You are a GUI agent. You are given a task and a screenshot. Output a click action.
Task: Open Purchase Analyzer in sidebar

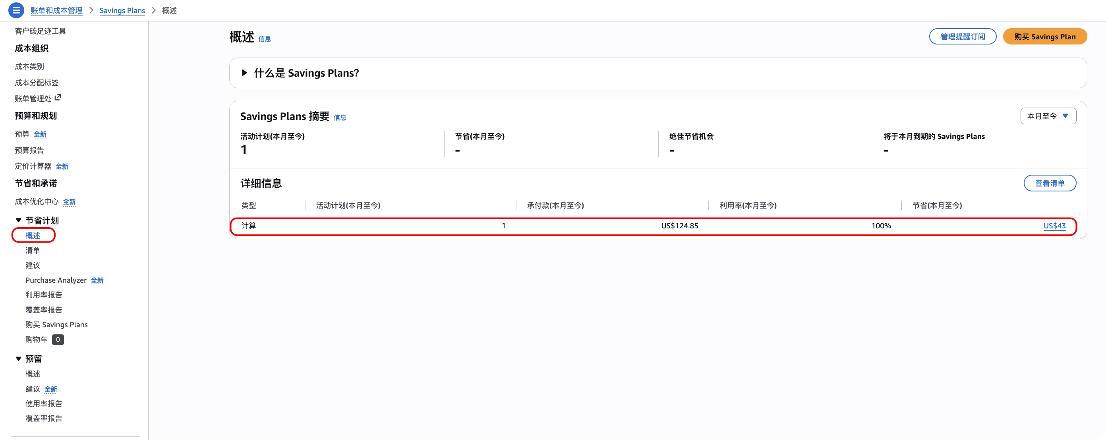click(x=56, y=280)
